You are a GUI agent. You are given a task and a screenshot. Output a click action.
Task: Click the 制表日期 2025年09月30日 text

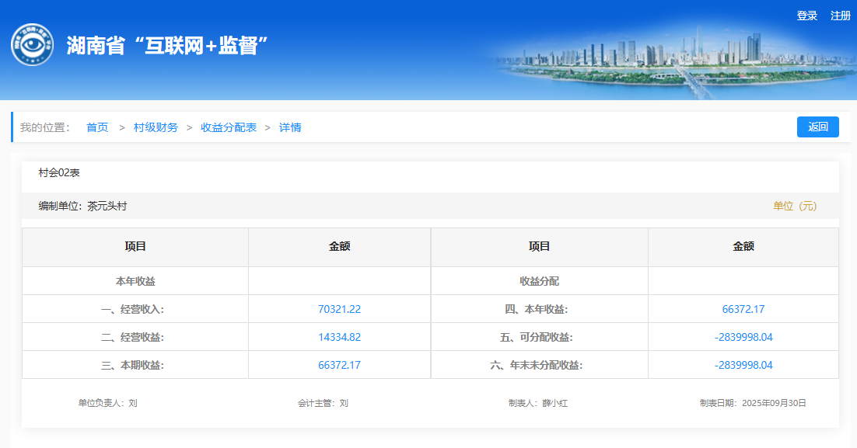752,403
